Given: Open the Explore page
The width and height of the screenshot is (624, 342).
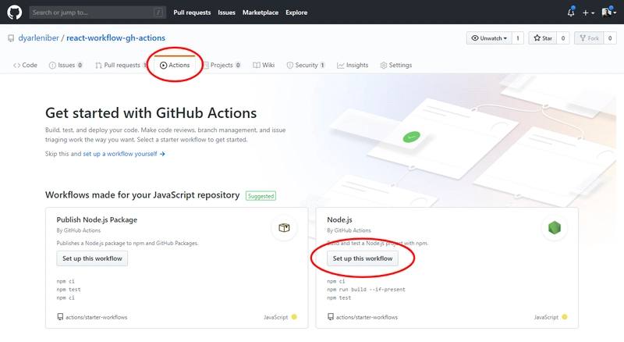Looking at the screenshot, I should [x=296, y=12].
